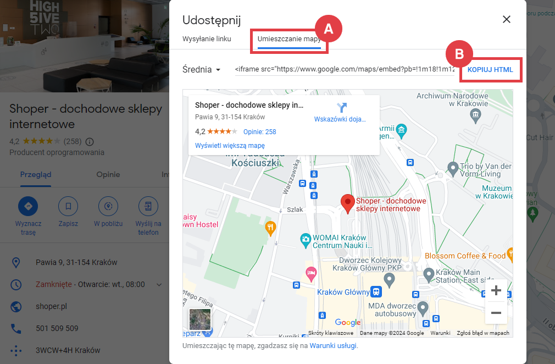Click the KOPIUJ HTML button
This screenshot has height=364, width=555.
point(490,70)
